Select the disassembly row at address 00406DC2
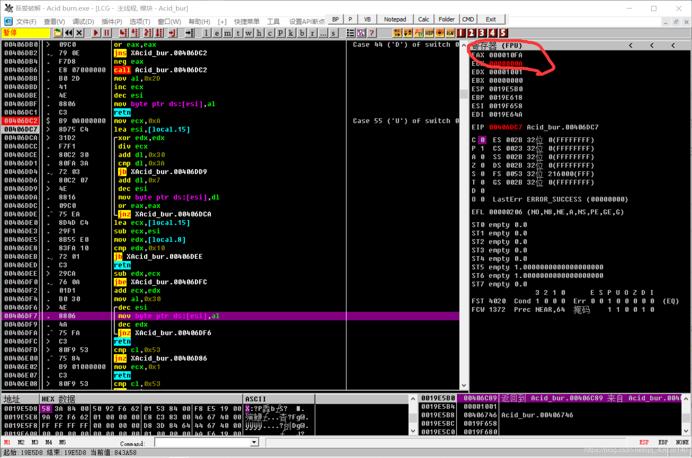The image size is (692, 458). [x=230, y=121]
